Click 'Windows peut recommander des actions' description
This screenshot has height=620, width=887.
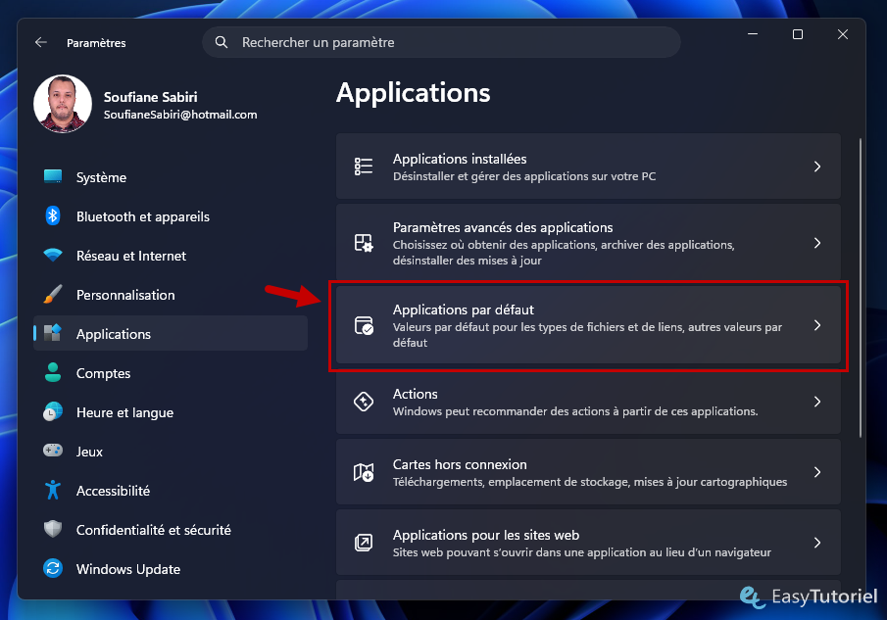575,411
